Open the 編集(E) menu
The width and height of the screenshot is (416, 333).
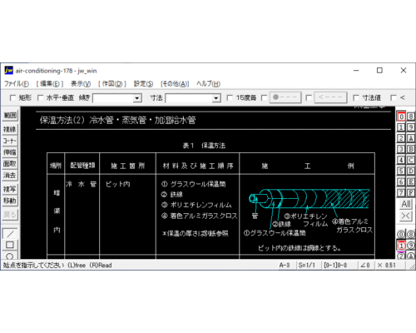(50, 83)
